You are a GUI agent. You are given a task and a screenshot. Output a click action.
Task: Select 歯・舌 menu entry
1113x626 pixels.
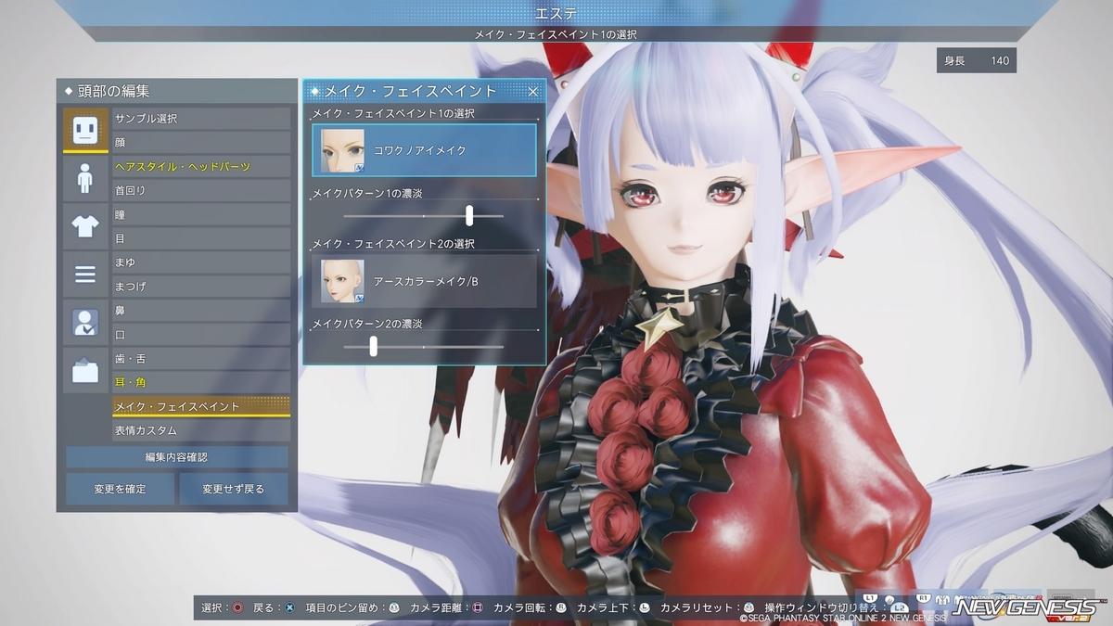pos(201,358)
